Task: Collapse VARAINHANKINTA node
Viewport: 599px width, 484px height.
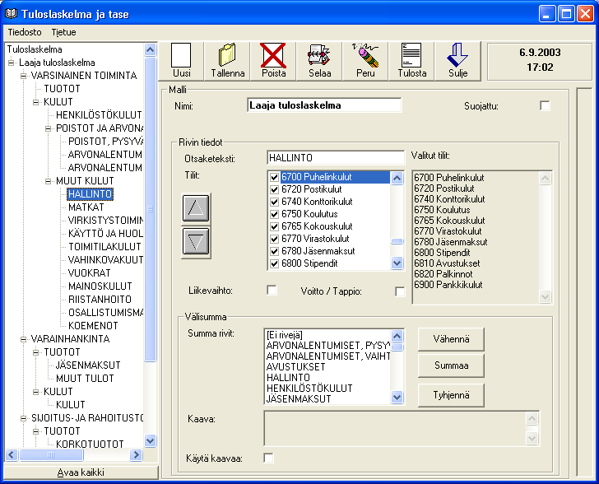Action: point(23,339)
